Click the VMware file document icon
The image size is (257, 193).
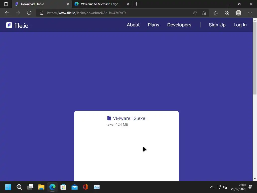point(109,118)
